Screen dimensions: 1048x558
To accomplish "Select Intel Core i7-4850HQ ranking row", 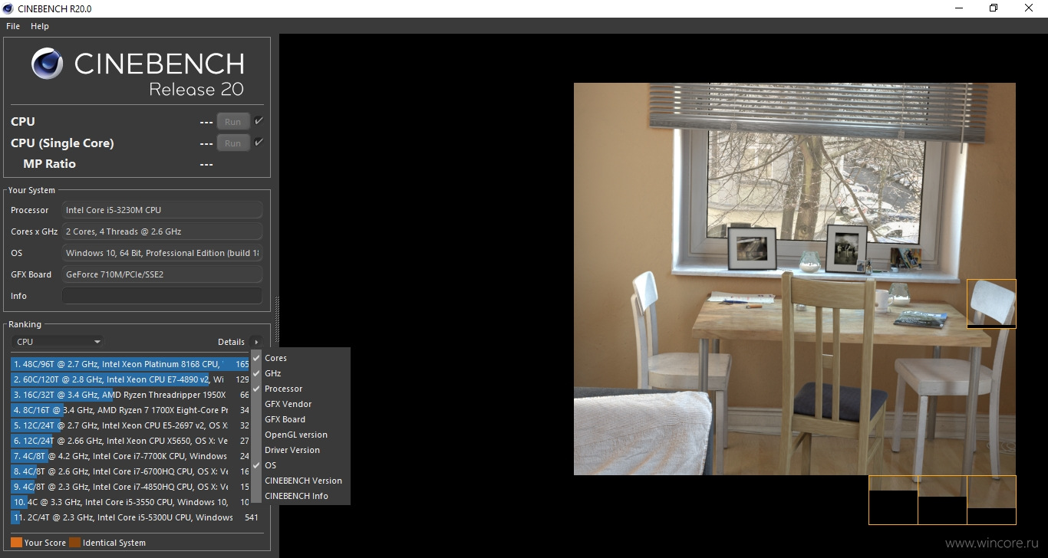I will 130,487.
